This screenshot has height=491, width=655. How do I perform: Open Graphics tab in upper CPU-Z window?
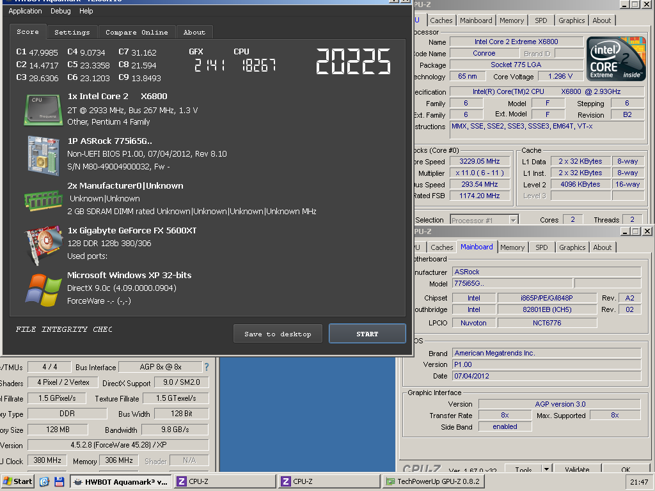point(571,20)
